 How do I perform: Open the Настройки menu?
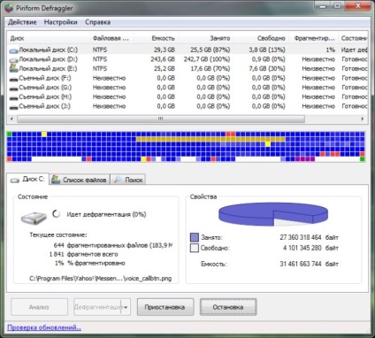coord(61,22)
